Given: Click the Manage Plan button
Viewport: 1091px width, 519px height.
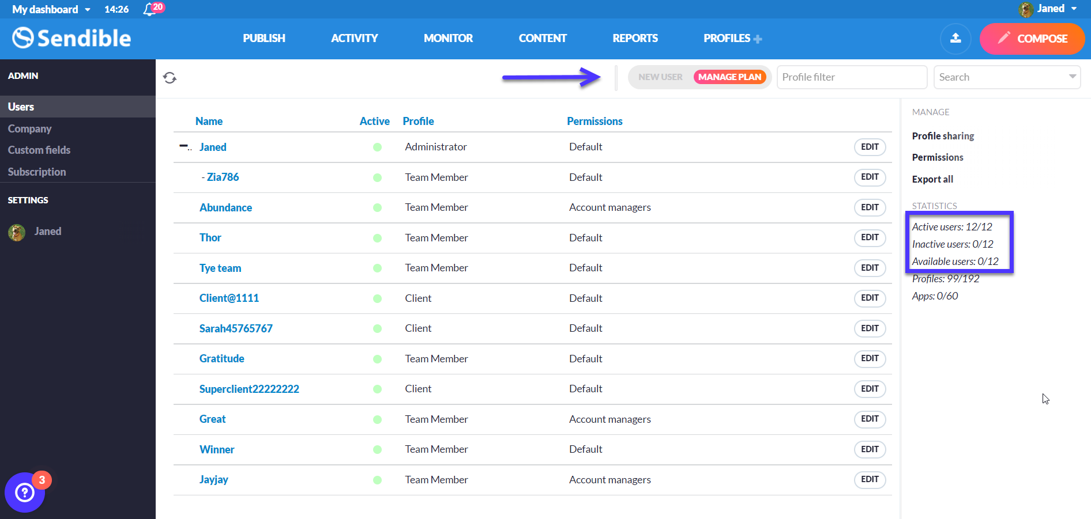Looking at the screenshot, I should pos(729,77).
